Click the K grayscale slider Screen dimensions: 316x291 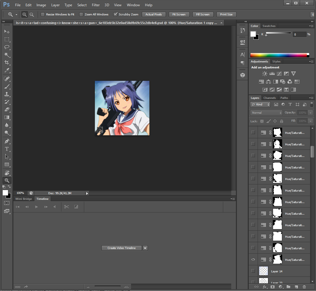[x=278, y=33]
